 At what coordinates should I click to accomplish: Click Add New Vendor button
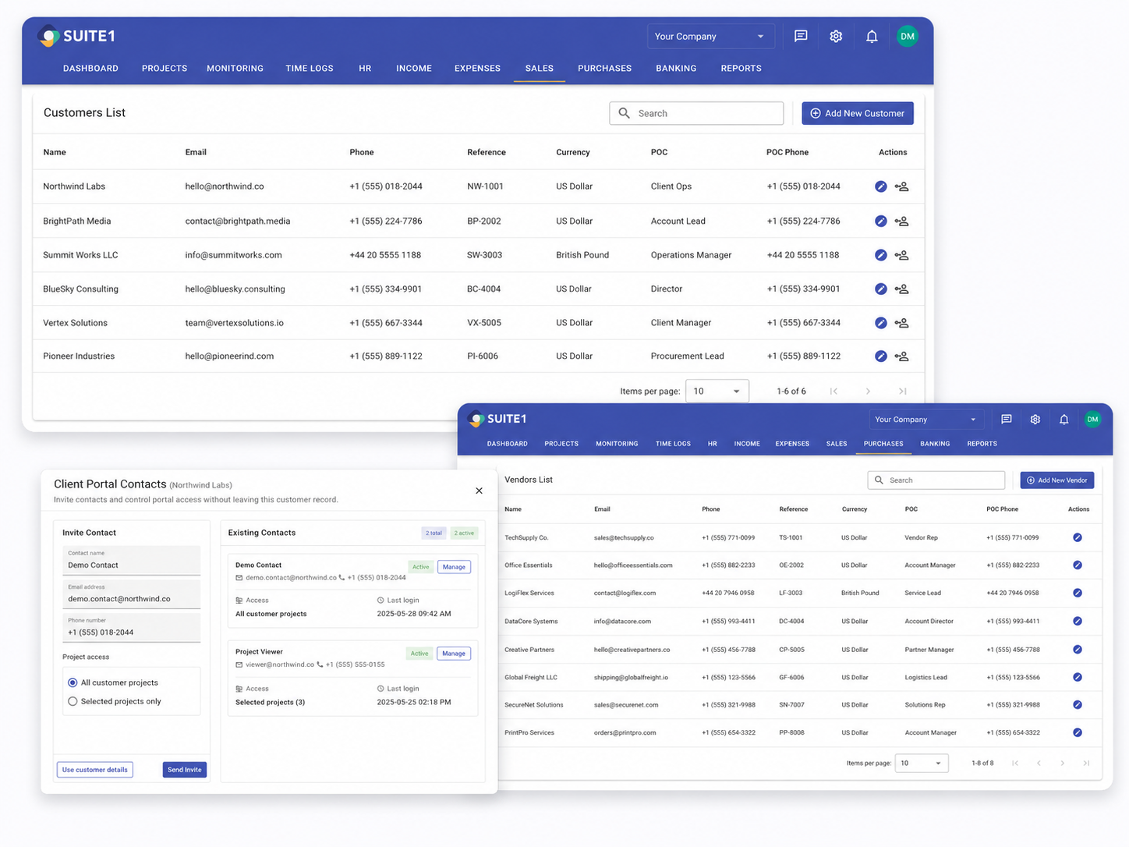pyautogui.click(x=1057, y=480)
